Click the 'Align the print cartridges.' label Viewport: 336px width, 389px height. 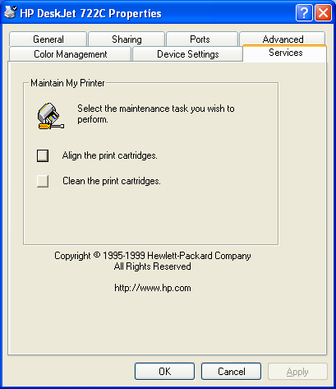click(x=110, y=155)
